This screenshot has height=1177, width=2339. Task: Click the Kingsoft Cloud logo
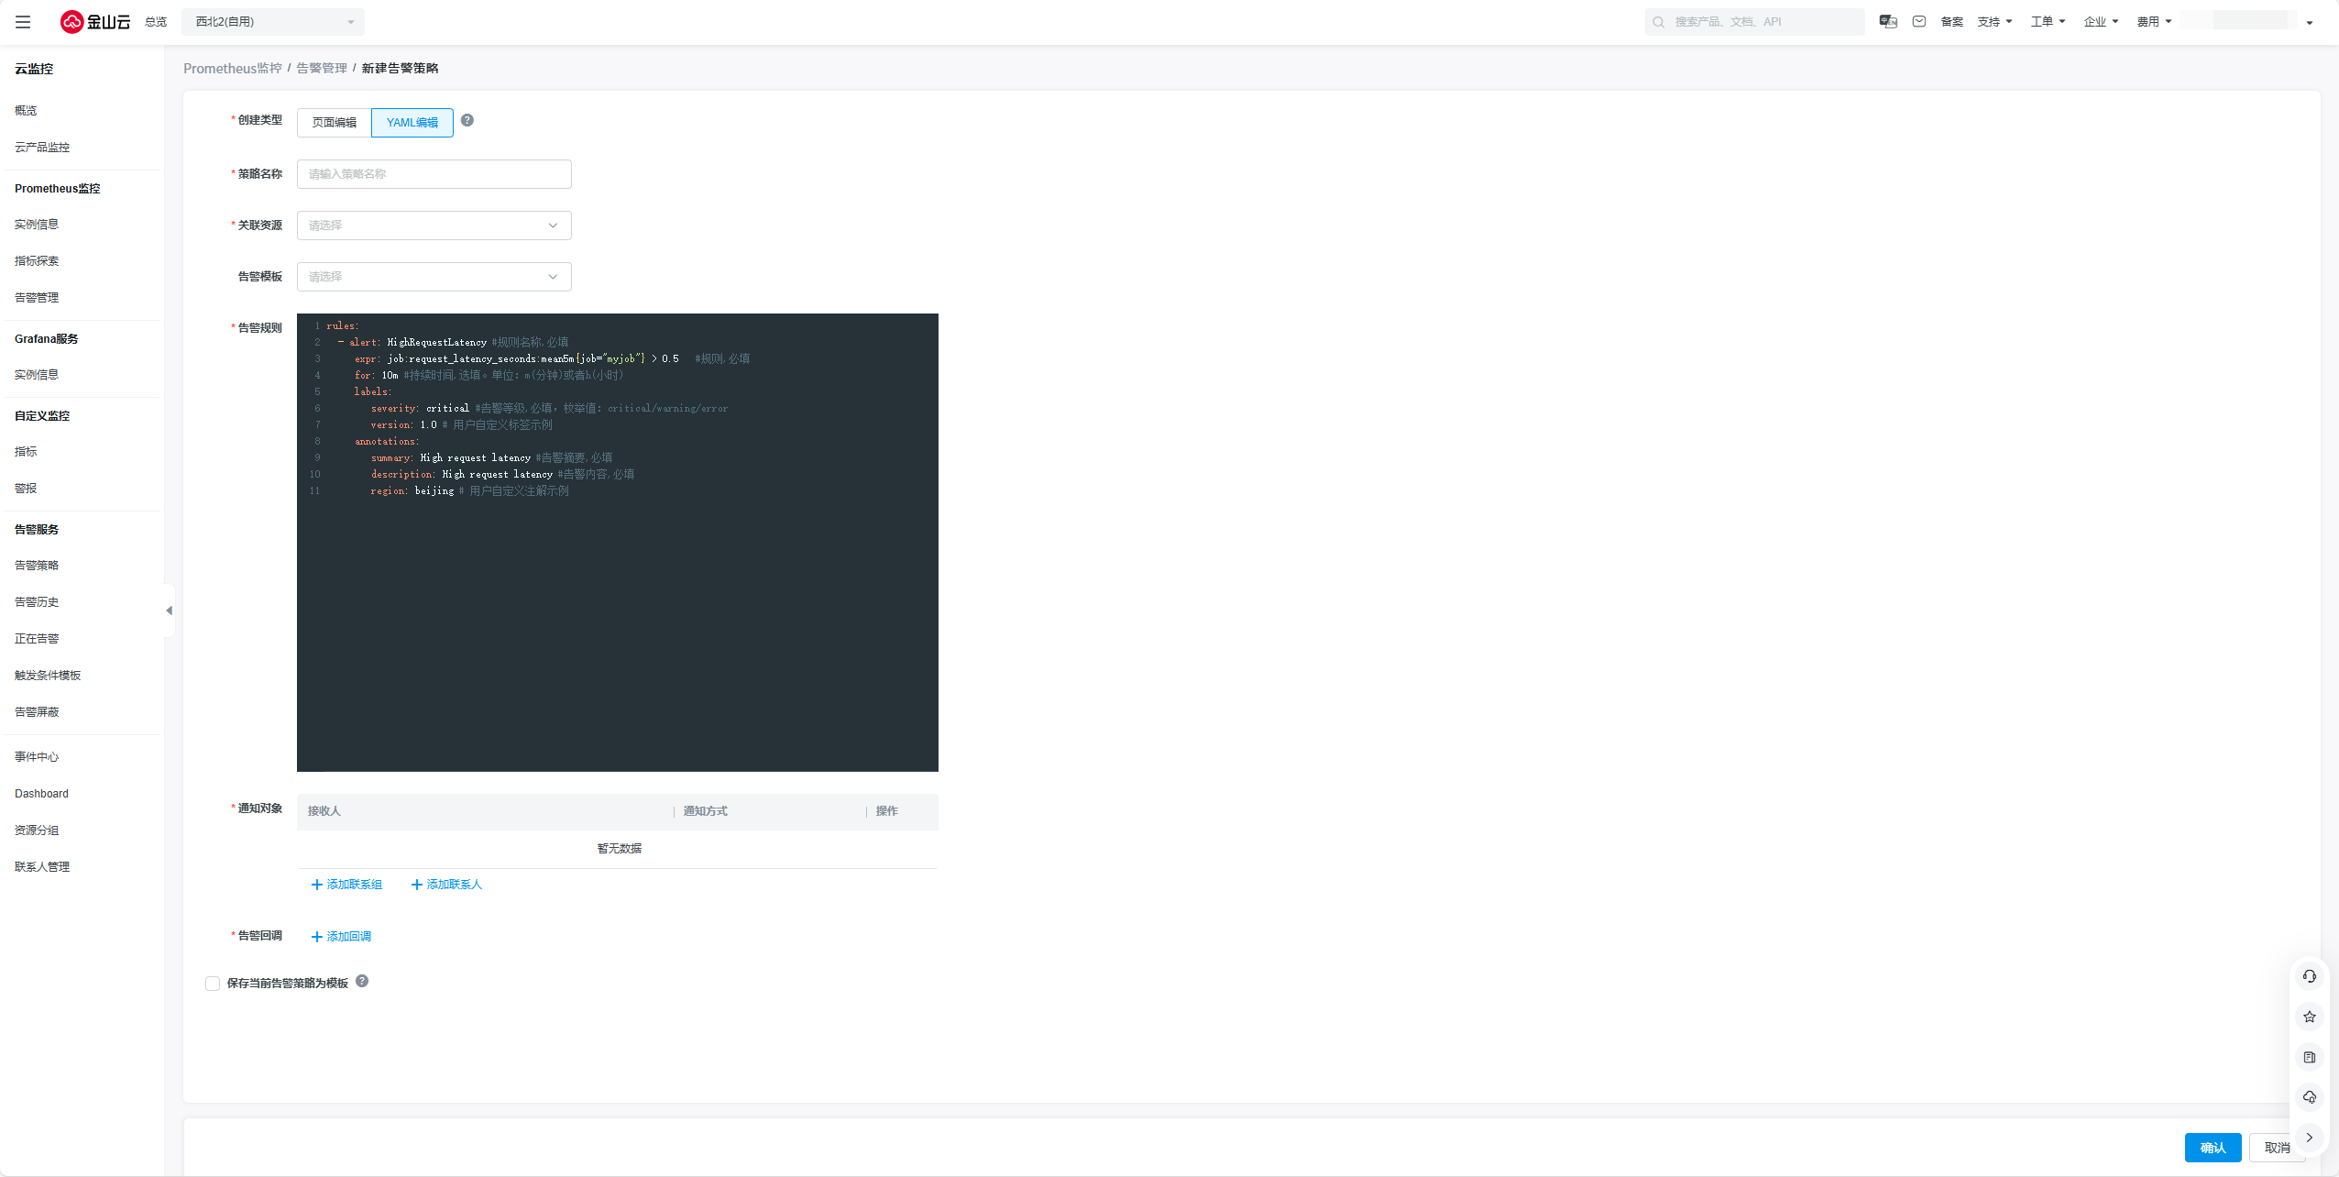(x=95, y=22)
